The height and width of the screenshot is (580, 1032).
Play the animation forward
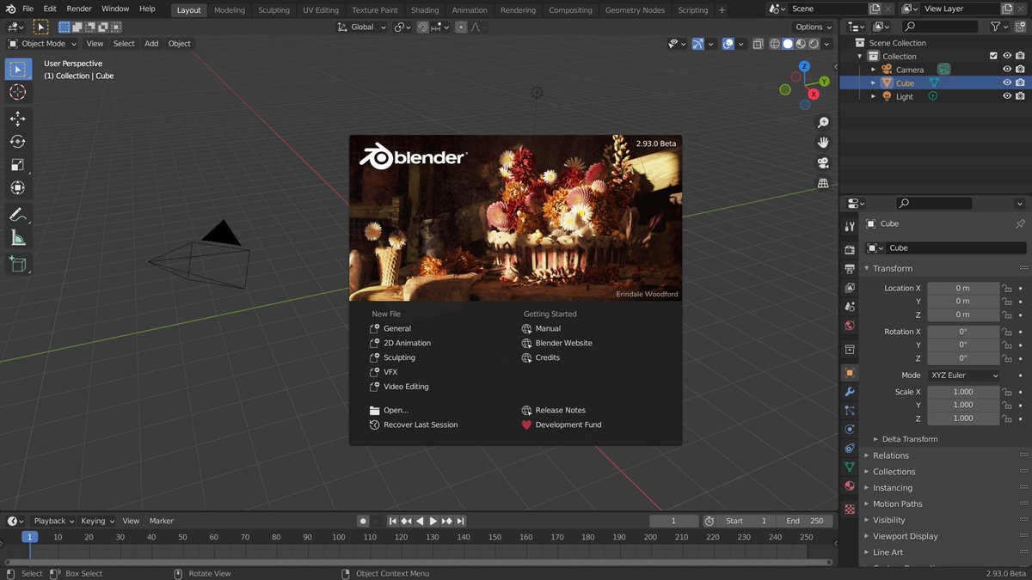coord(433,521)
